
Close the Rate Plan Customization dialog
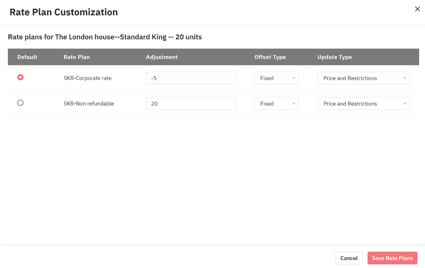(x=417, y=9)
